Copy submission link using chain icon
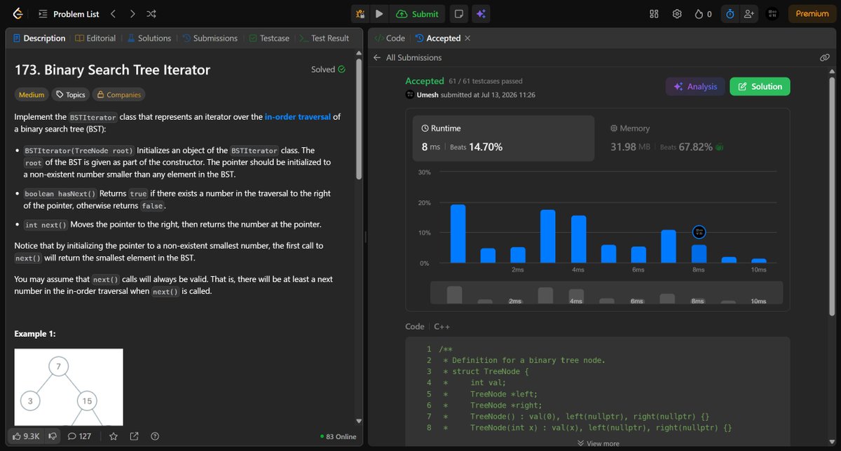 click(825, 57)
